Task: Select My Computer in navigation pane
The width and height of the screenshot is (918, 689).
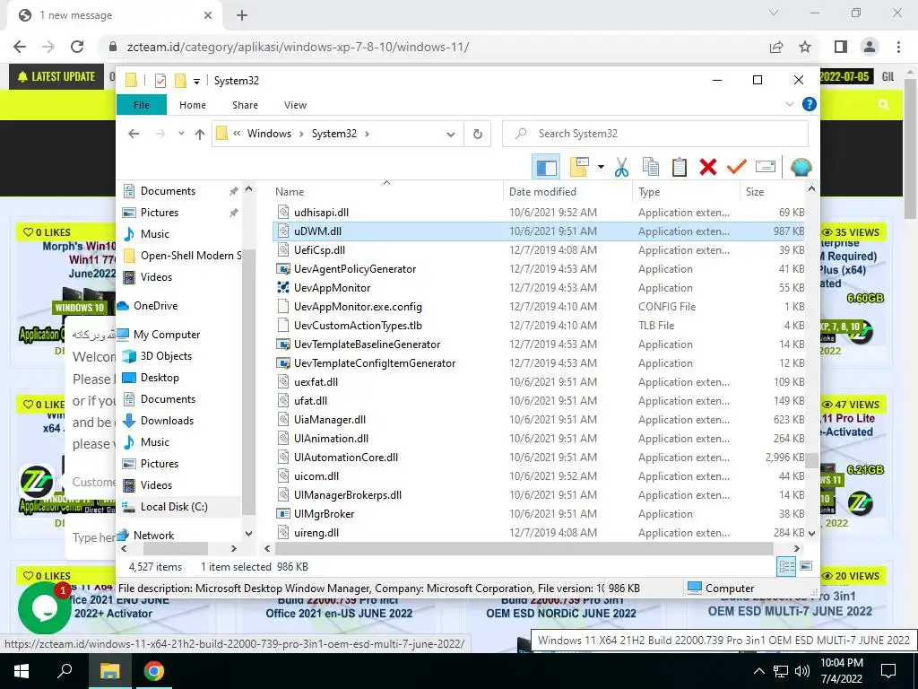Action: tap(166, 335)
